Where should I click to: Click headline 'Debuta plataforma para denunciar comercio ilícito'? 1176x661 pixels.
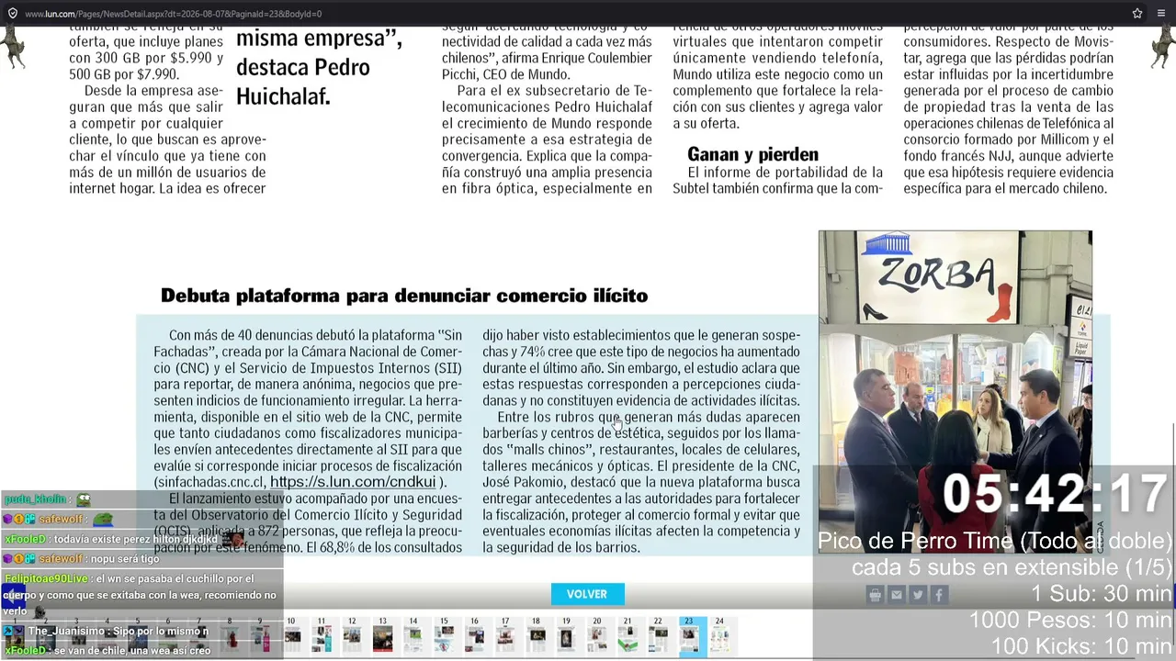(404, 296)
